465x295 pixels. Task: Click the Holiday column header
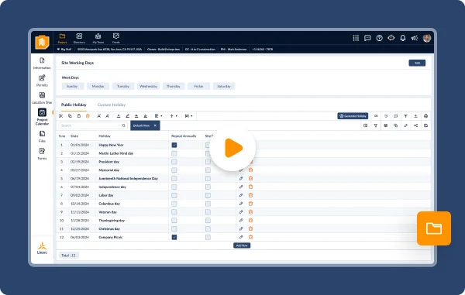[105, 136]
